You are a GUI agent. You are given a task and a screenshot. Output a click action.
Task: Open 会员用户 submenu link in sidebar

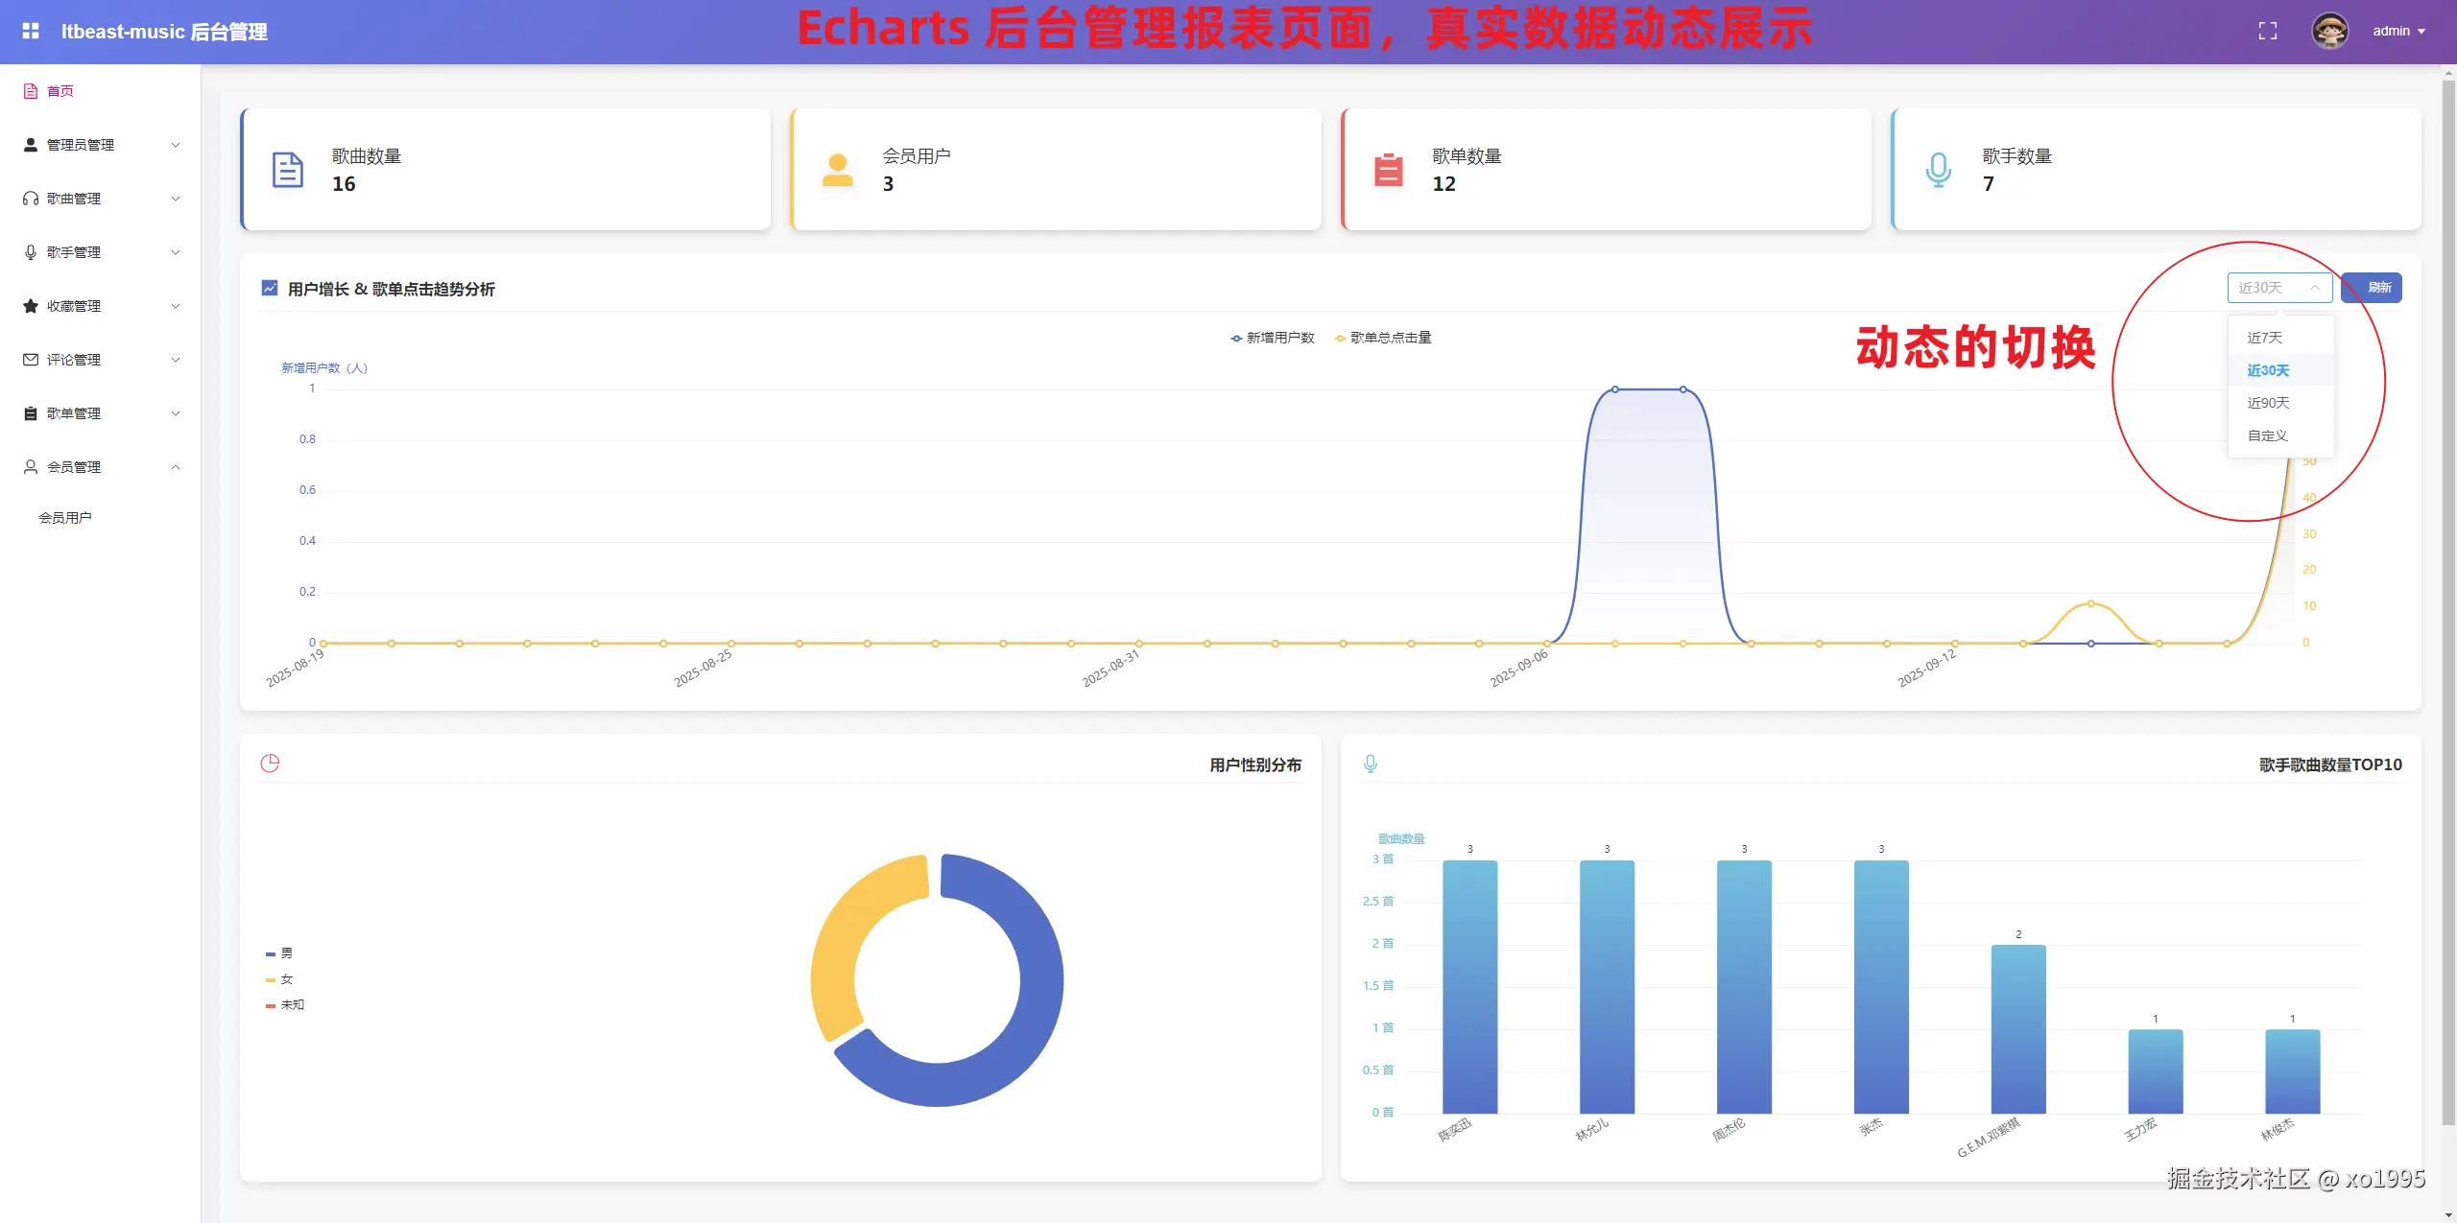click(x=65, y=518)
